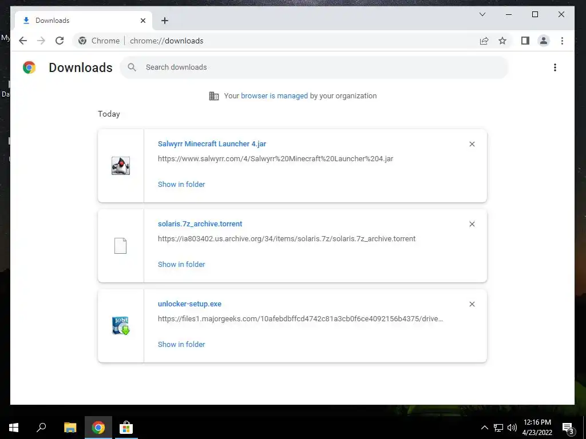Click the search magnifier icon in Search downloads
This screenshot has height=439, width=586.
[x=132, y=67]
